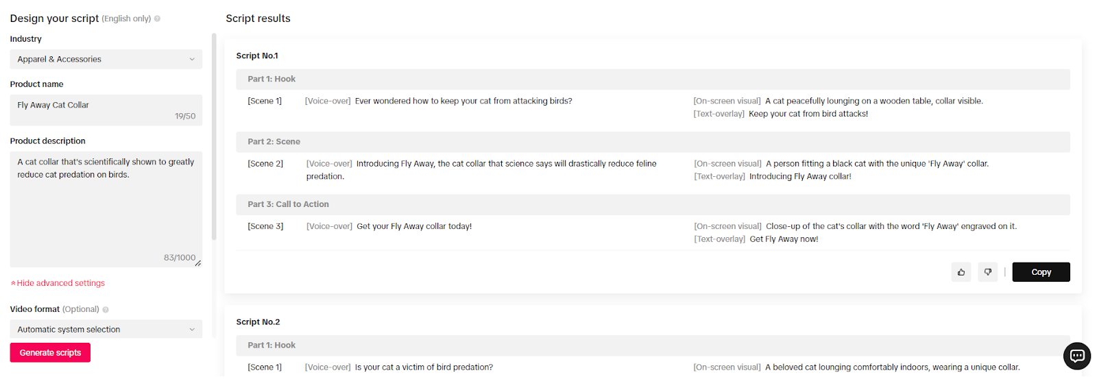Click the thumbs up icon for Script No.1
Screen dimensions: 1097x388
[x=961, y=272]
